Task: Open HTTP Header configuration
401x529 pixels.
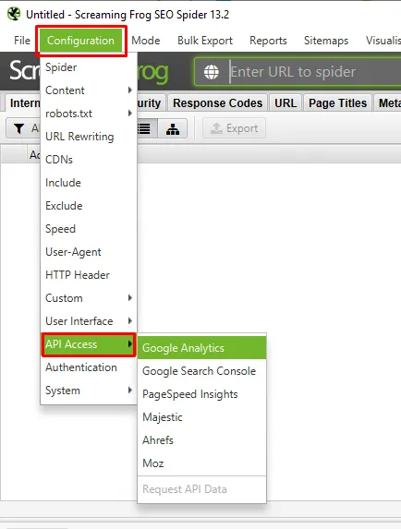Action: 89,275
